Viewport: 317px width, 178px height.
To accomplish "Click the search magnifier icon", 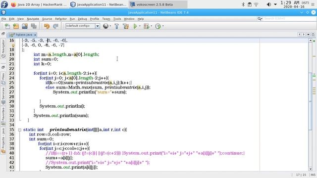I will click(x=260, y=19).
